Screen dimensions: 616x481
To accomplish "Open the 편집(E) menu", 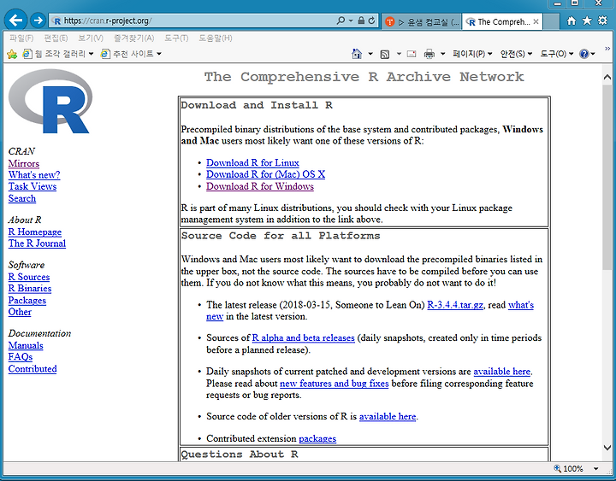I will tap(56, 38).
